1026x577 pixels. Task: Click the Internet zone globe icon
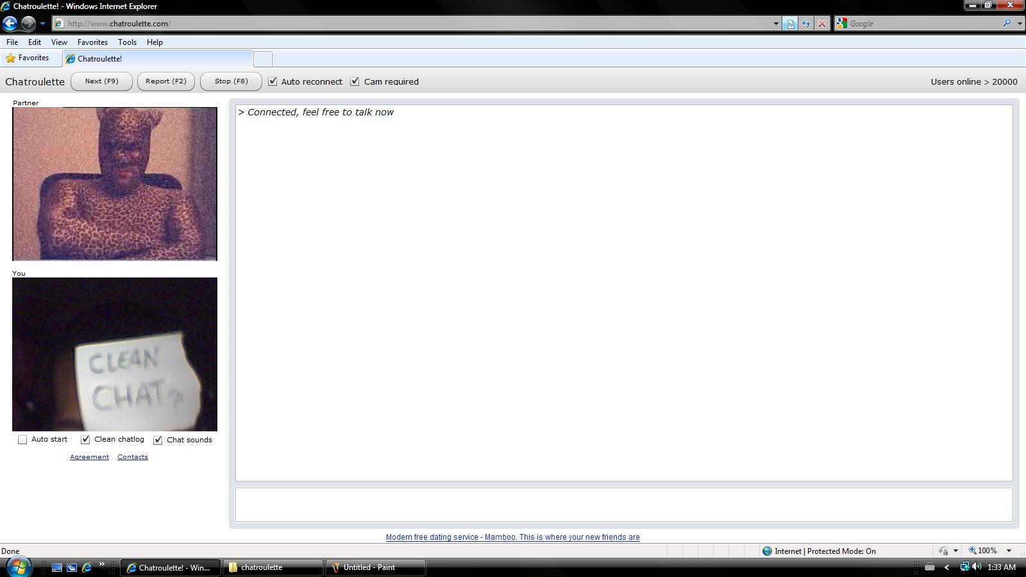tap(767, 551)
